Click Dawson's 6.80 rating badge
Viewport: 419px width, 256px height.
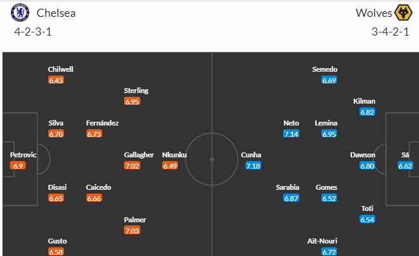367,165
